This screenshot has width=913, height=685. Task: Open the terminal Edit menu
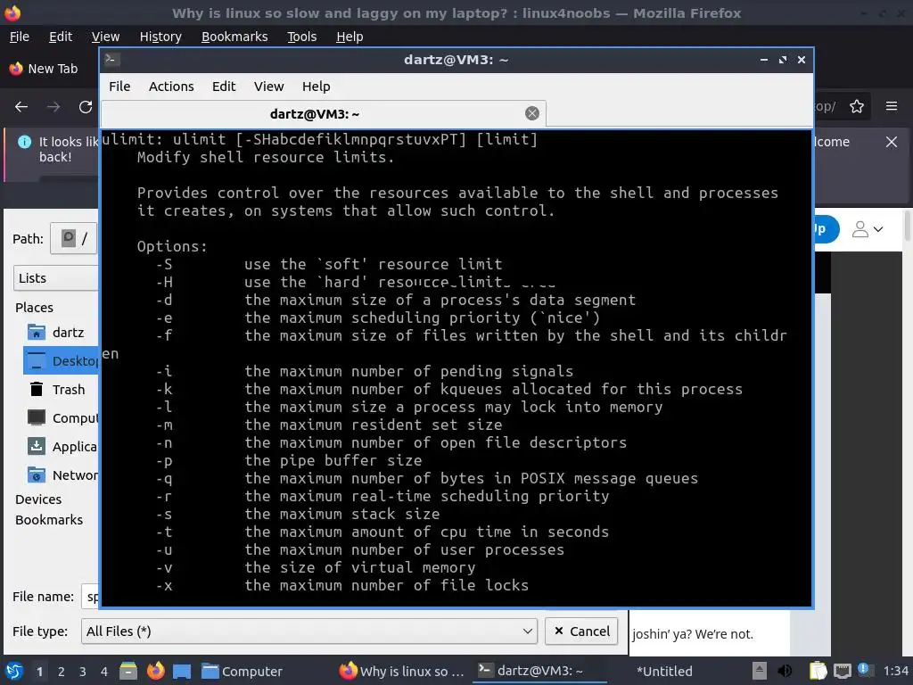point(224,87)
